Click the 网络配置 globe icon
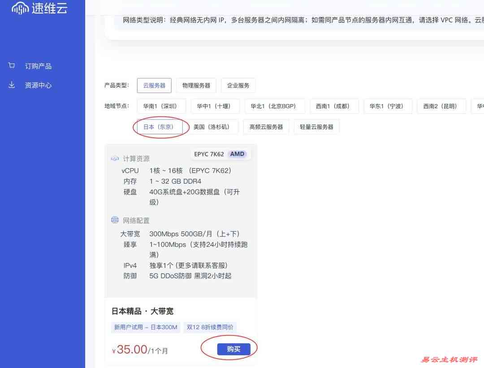Screen dimensions: 484x368 (115, 220)
